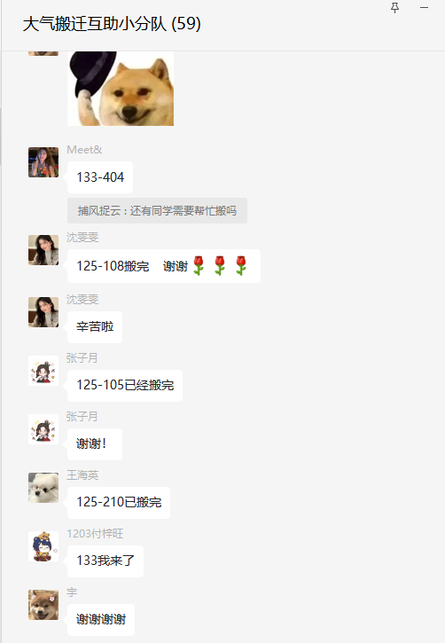Select the 125-105已经搬完 message
Viewport: 445px width, 643px height.
(x=125, y=386)
